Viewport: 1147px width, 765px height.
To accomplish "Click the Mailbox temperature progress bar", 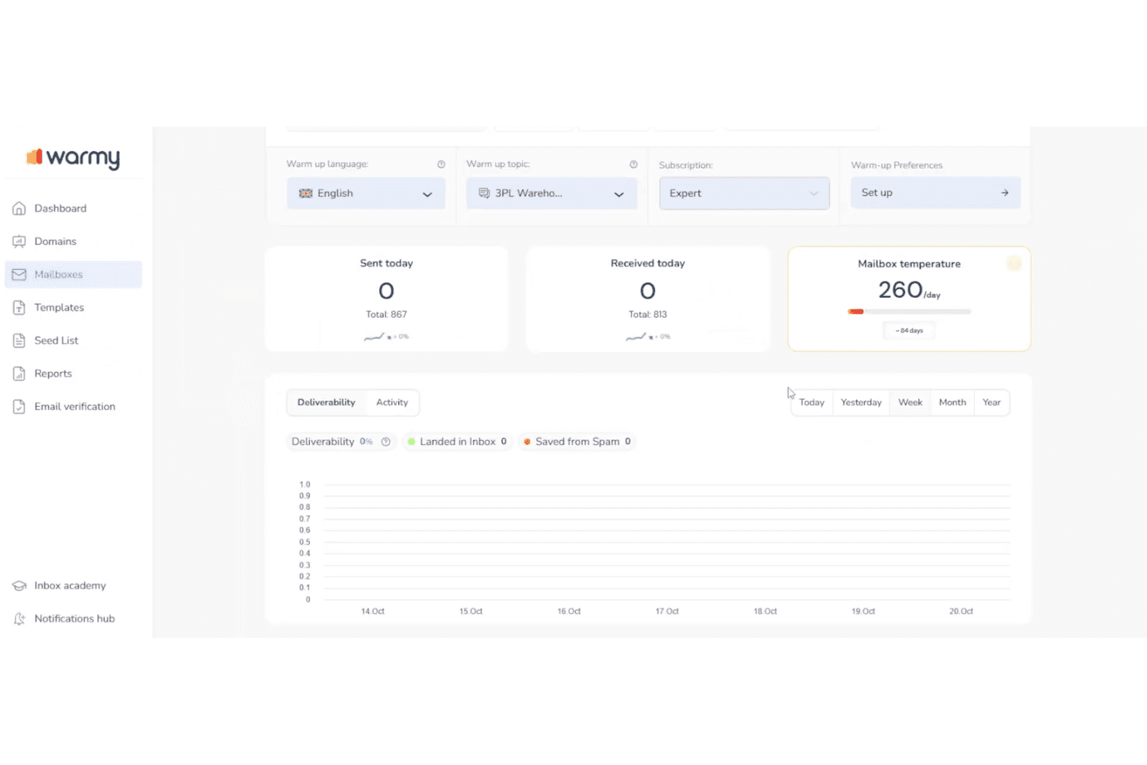I will pyautogui.click(x=909, y=312).
